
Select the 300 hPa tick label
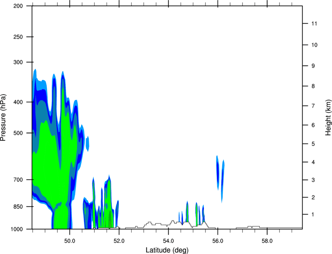[x=18, y=62]
